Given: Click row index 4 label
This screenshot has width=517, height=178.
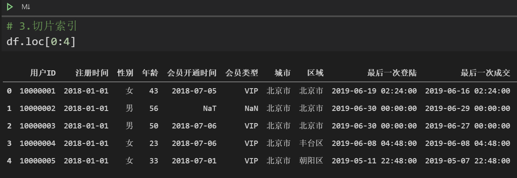Looking at the screenshot, I should tap(9, 161).
